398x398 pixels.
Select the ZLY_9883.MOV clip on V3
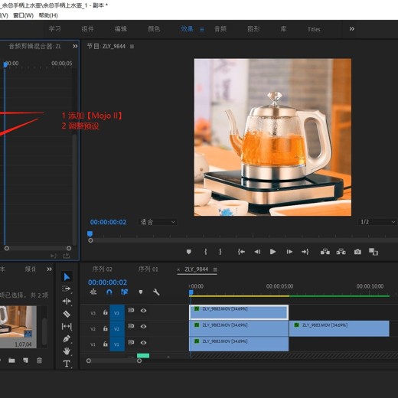click(239, 312)
